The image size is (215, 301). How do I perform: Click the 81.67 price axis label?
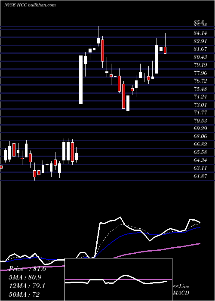tap(200, 49)
